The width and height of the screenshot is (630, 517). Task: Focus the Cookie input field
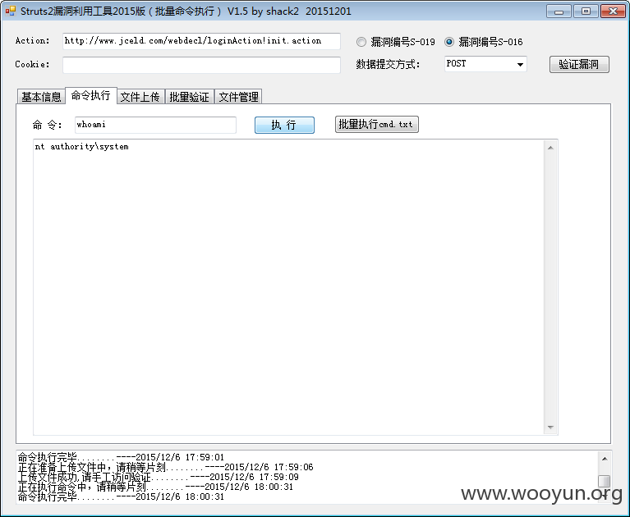click(201, 65)
